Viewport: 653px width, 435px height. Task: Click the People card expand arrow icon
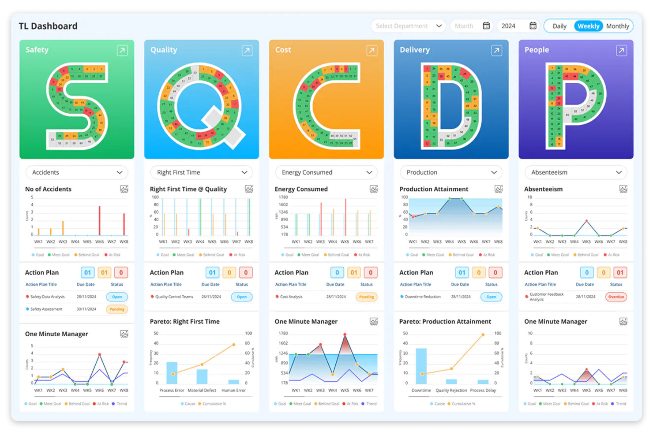click(621, 50)
